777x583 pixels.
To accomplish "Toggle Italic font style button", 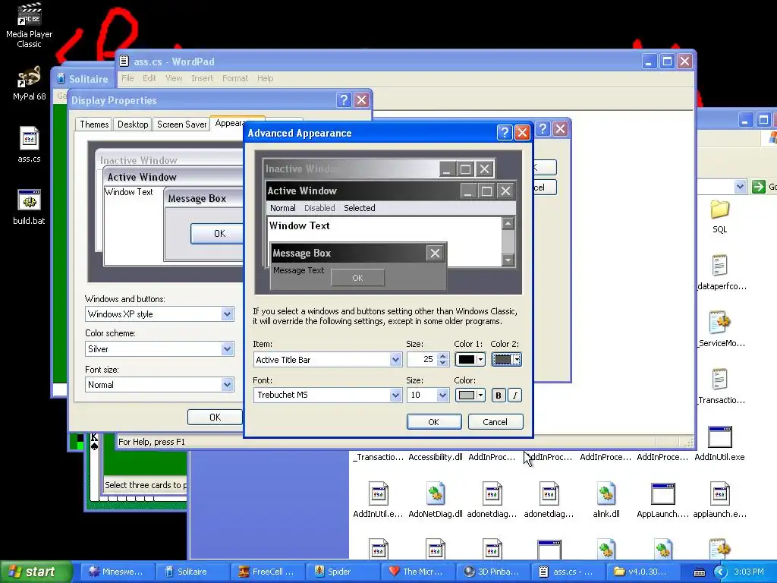I will (515, 395).
